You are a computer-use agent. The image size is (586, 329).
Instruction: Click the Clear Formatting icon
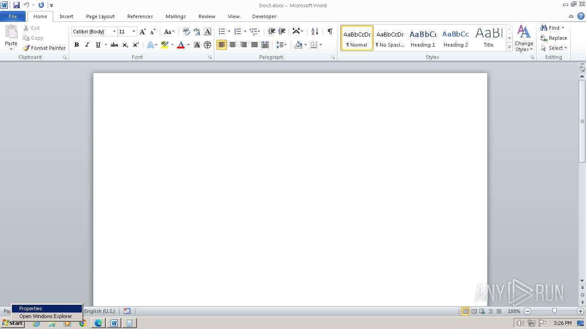(186, 32)
